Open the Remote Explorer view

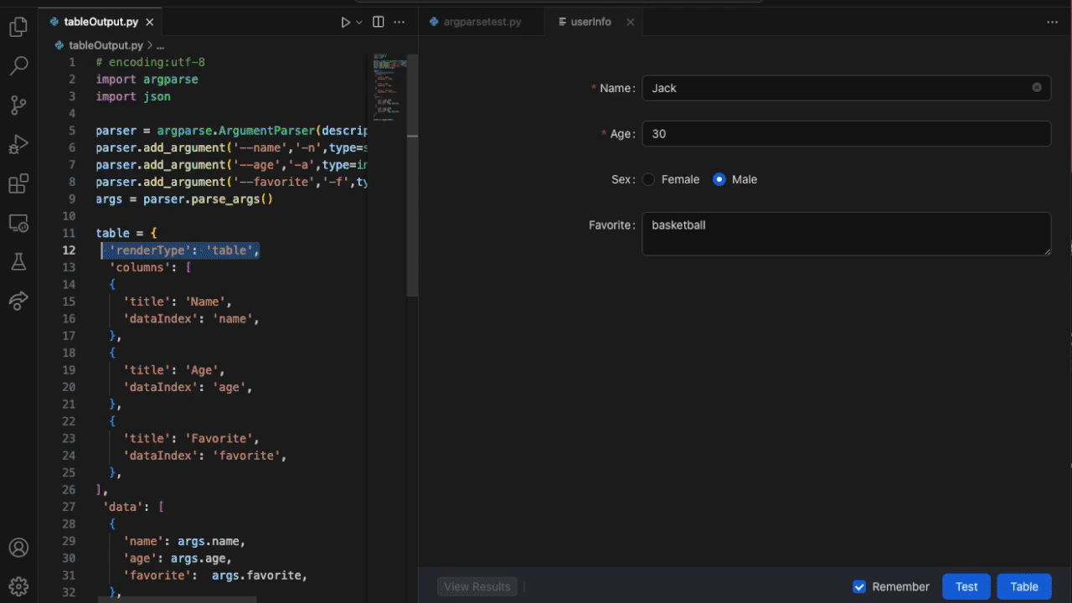click(x=18, y=223)
